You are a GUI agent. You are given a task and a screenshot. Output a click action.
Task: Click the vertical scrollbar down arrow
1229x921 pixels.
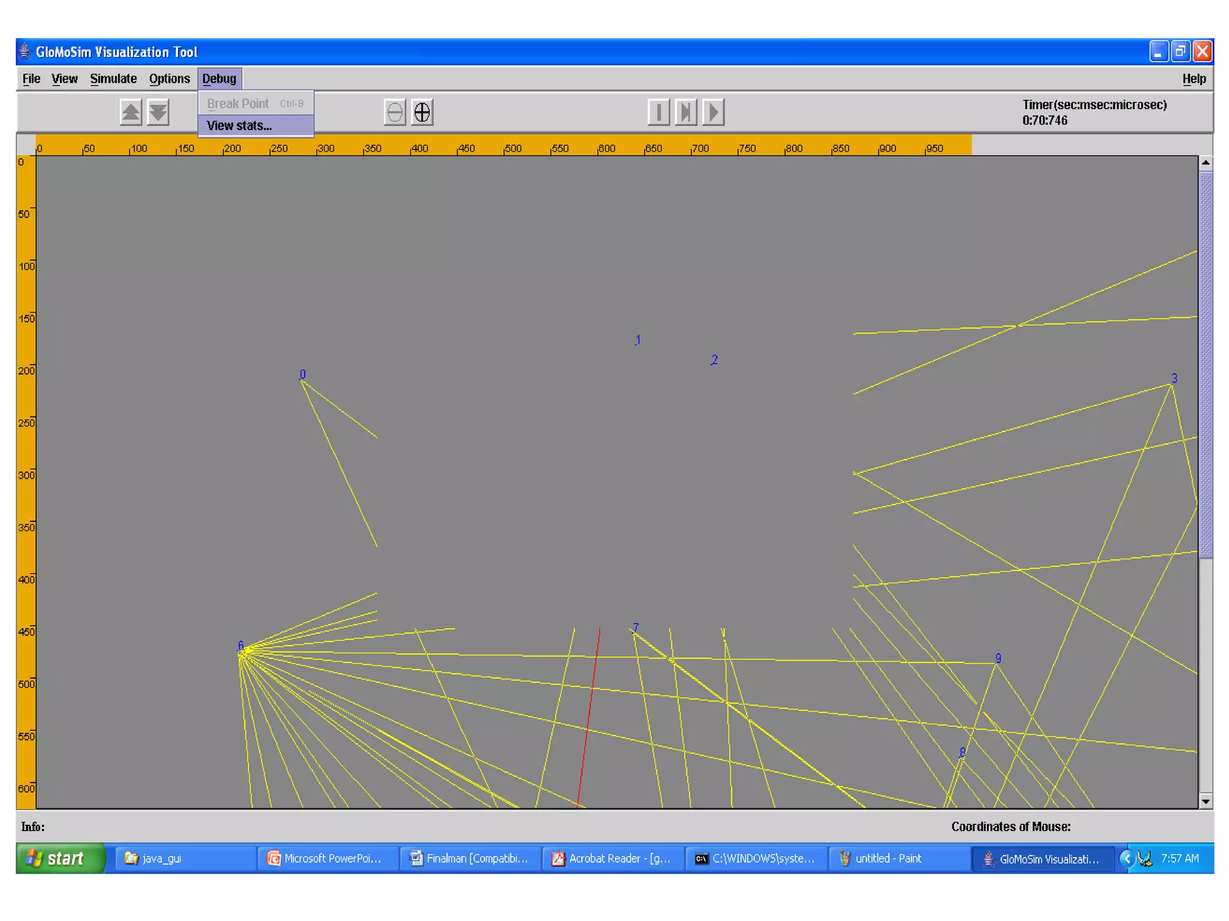click(x=1205, y=801)
